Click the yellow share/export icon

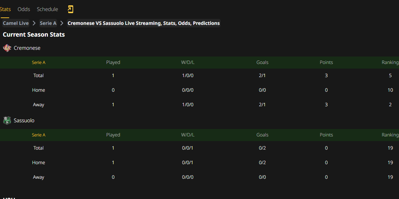coord(70,9)
